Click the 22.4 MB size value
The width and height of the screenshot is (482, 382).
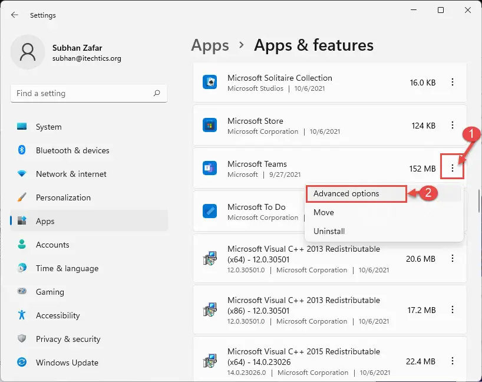[421, 361]
